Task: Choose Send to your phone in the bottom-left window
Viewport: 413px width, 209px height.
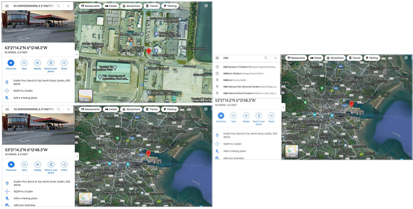Action: [51, 167]
